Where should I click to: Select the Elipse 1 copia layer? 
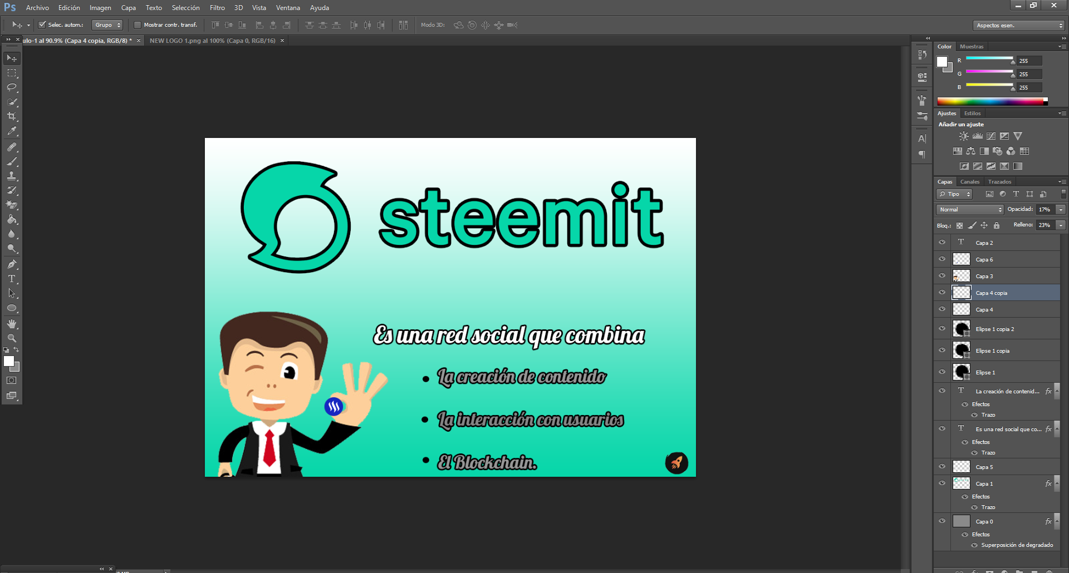1006,350
